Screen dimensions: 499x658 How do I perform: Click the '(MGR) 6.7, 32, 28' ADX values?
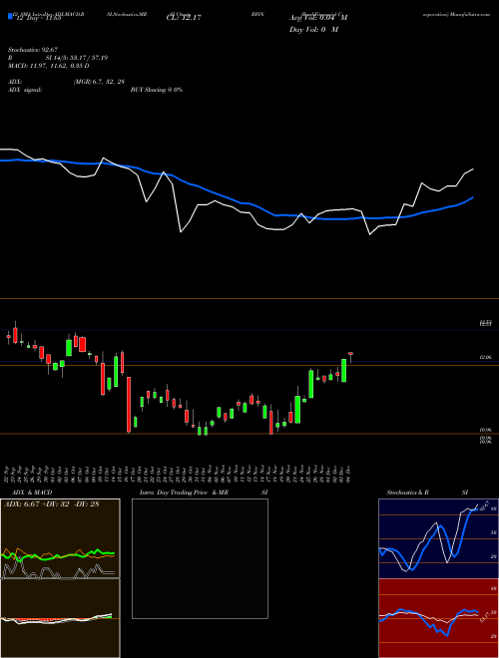click(x=99, y=82)
